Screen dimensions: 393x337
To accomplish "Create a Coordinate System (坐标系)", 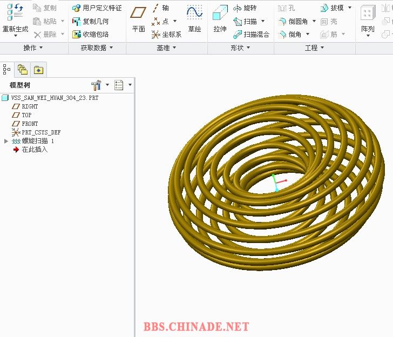I will 166,35.
